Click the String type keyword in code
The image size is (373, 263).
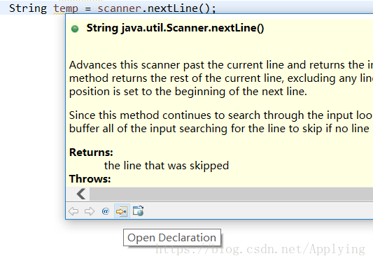28,8
